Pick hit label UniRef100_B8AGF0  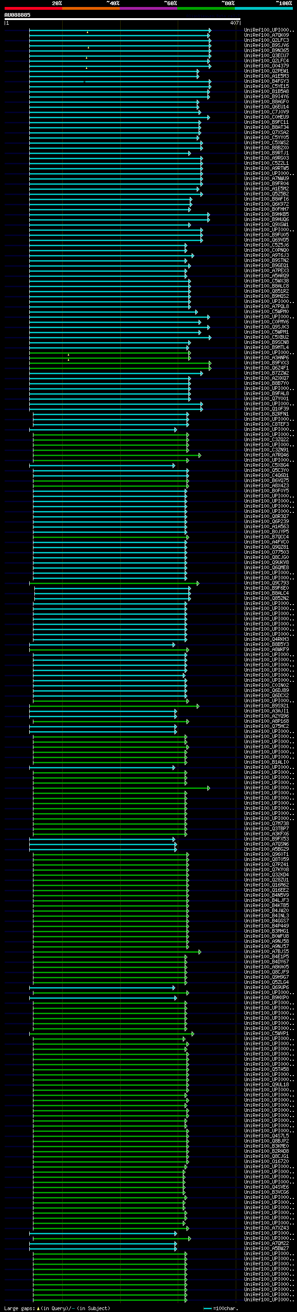[266, 101]
